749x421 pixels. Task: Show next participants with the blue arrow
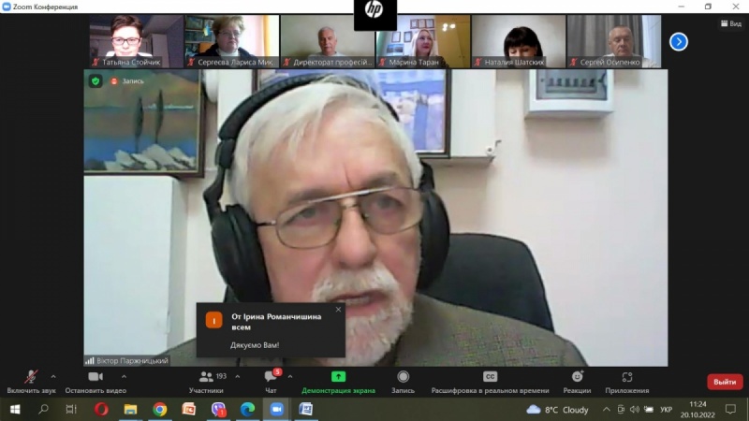(679, 41)
